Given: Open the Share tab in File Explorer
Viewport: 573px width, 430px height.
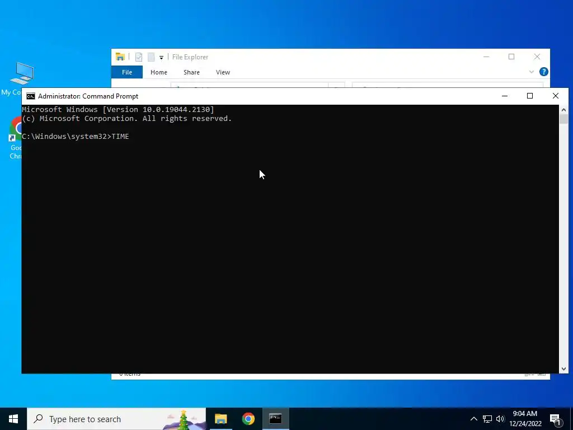Looking at the screenshot, I should click(x=191, y=72).
